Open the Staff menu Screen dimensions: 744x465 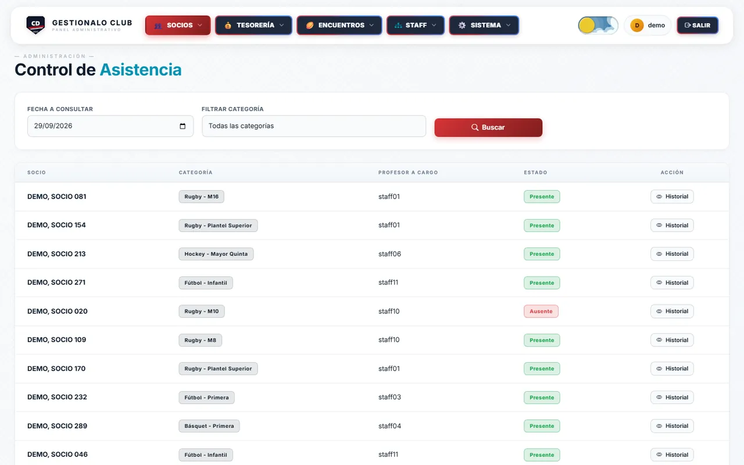pyautogui.click(x=416, y=26)
